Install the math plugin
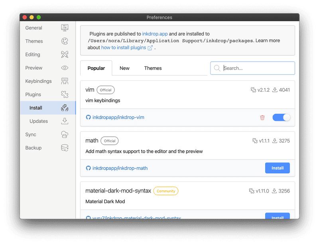Viewport: 319px width, 245px height. tap(277, 168)
